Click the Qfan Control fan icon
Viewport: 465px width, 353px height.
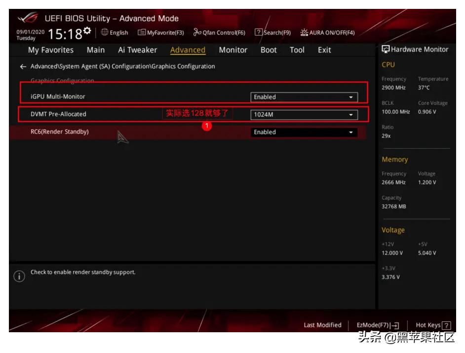(x=197, y=32)
